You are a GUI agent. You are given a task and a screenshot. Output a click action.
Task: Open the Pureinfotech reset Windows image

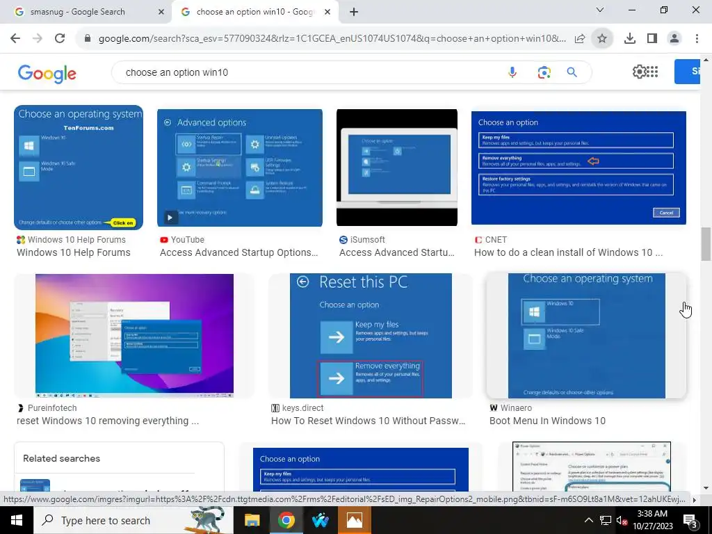[x=134, y=336]
